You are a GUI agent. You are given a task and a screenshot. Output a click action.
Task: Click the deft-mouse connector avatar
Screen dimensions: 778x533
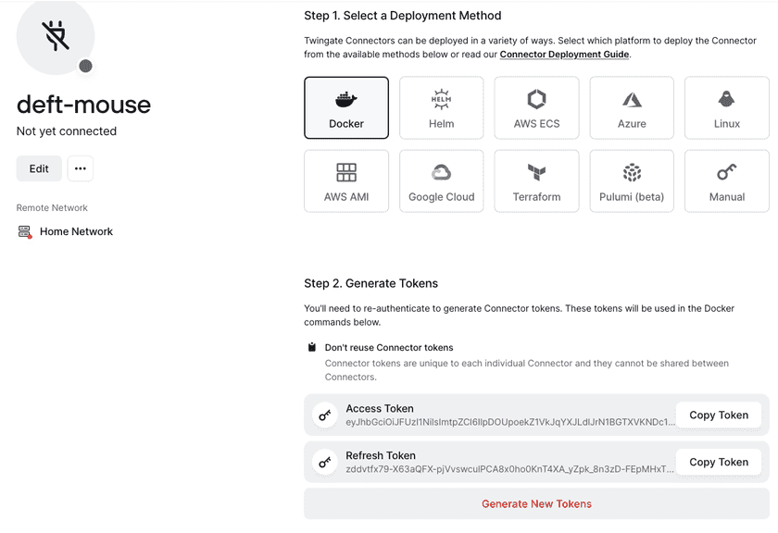click(x=56, y=37)
